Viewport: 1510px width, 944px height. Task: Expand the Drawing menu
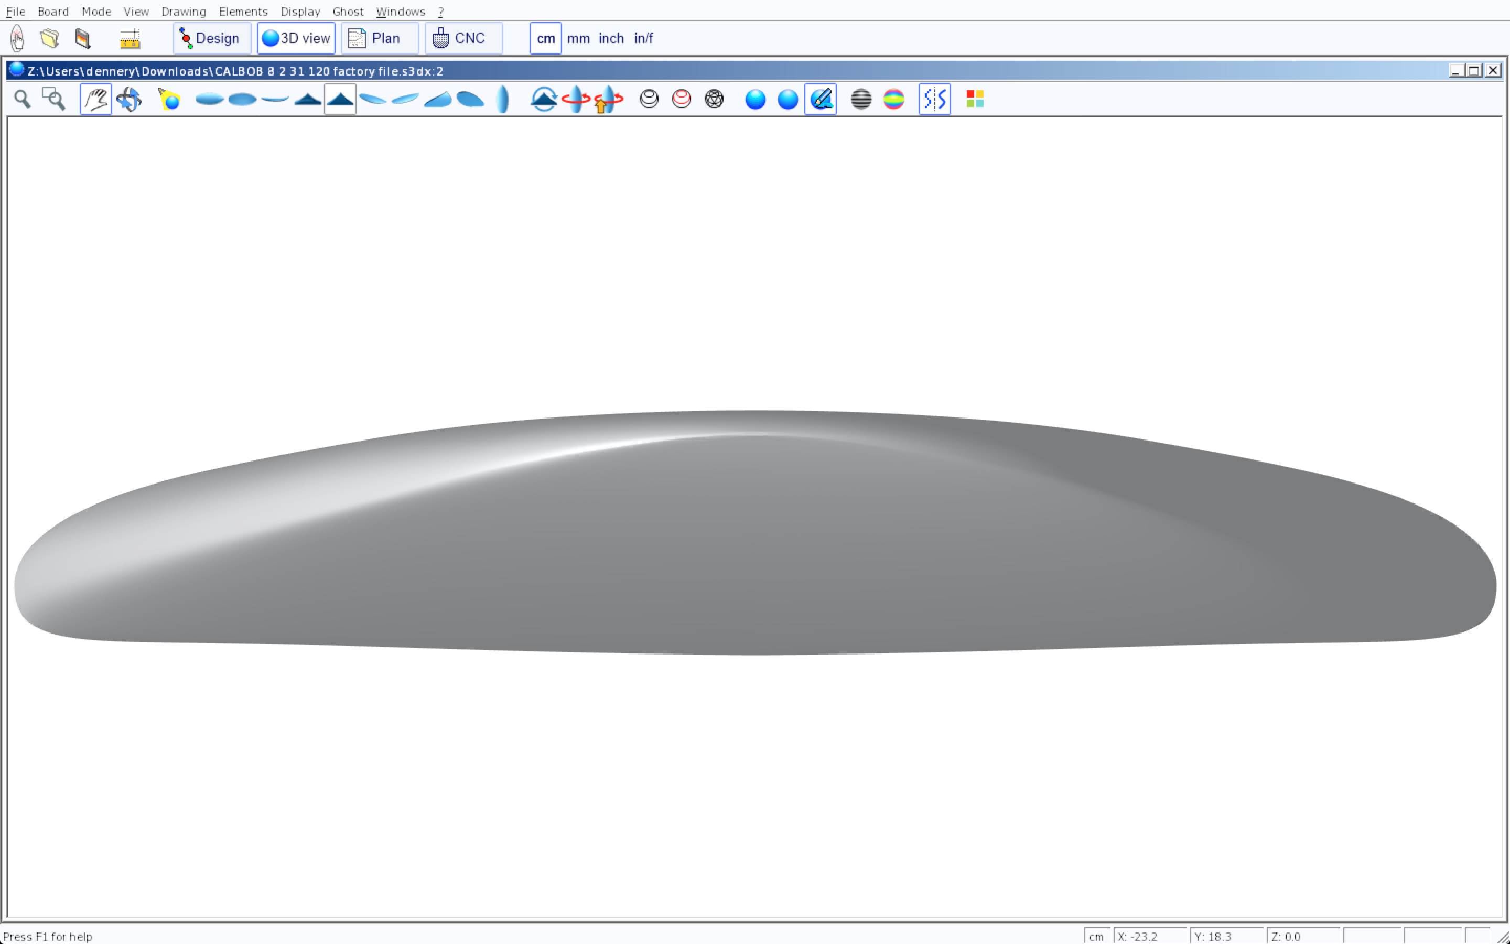[184, 11]
